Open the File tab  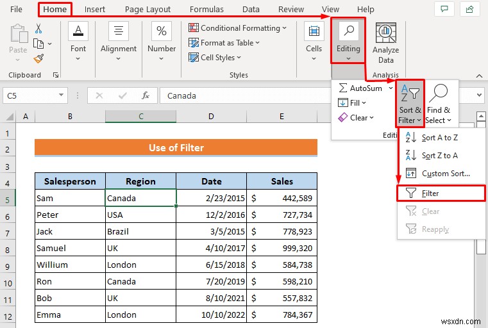(16, 10)
